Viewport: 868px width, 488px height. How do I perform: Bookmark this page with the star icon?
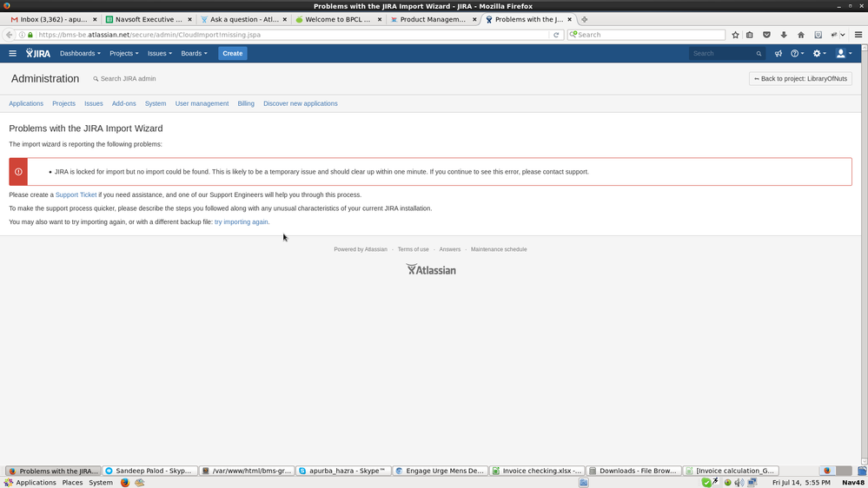[735, 35]
